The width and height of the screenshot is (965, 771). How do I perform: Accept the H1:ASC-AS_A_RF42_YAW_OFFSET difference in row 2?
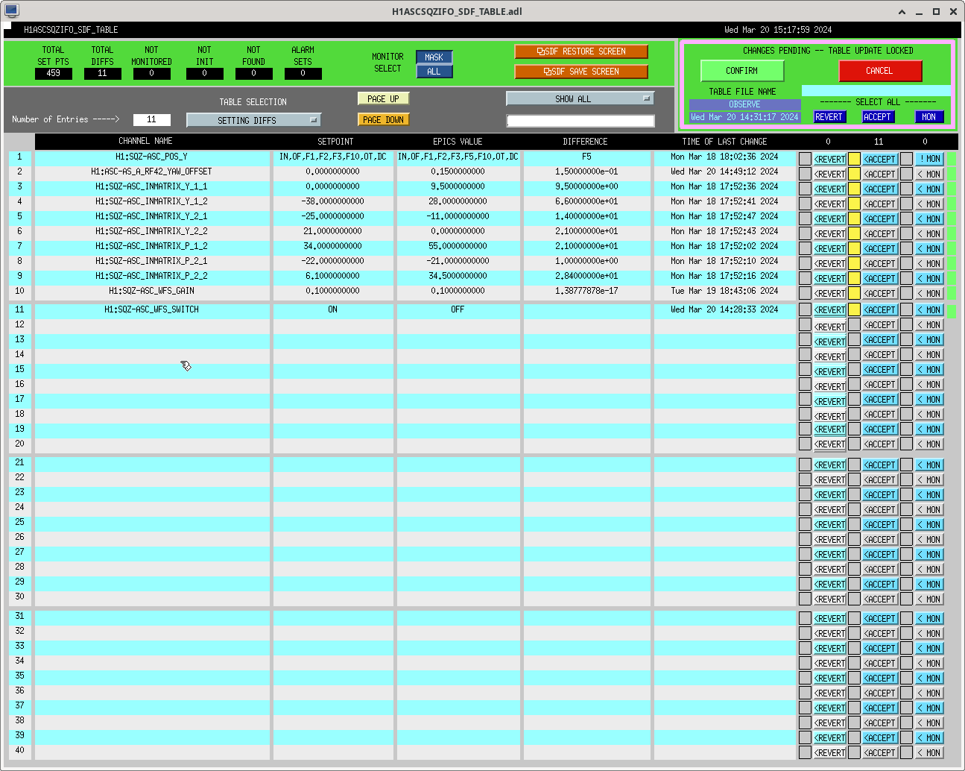click(879, 174)
